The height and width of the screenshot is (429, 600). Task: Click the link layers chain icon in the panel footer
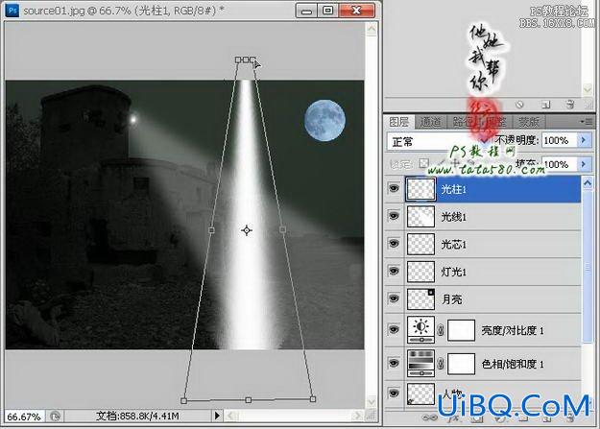(431, 417)
